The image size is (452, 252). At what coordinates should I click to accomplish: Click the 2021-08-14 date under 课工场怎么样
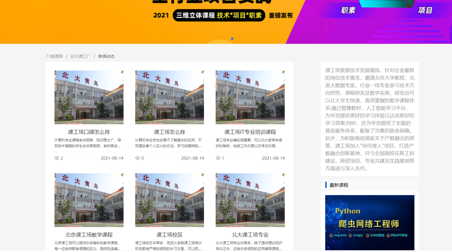(193, 158)
